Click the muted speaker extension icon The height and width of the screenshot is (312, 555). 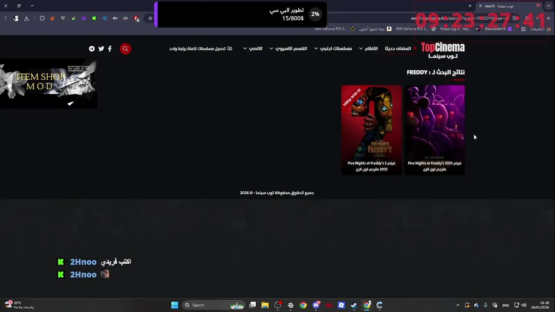[115, 18]
